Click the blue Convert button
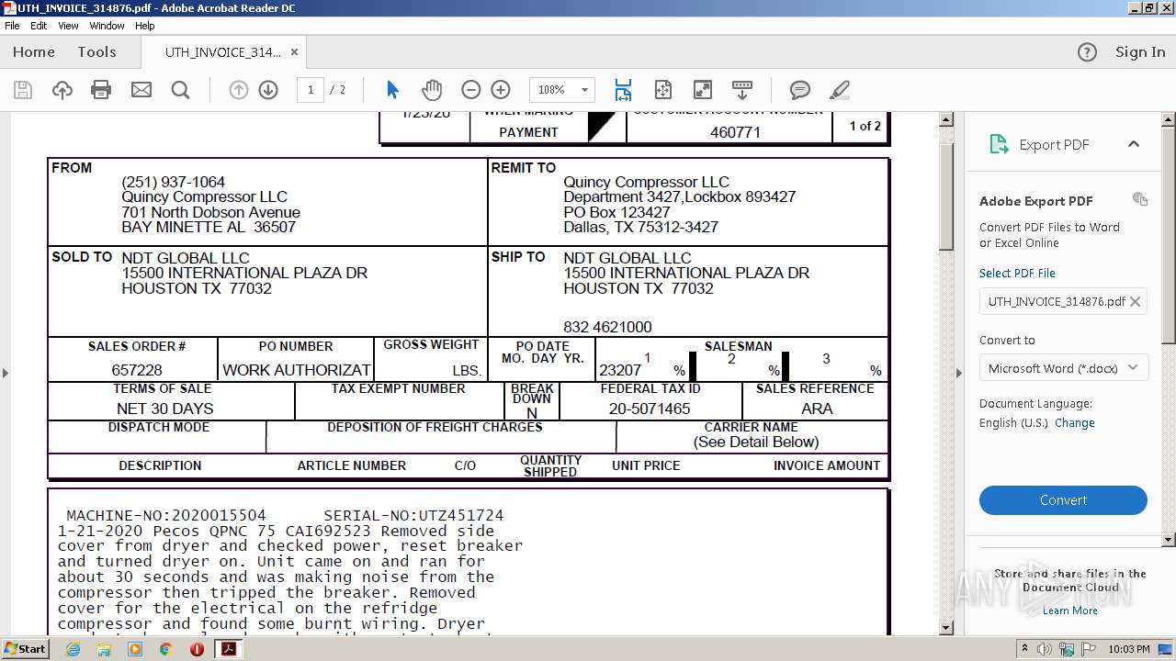Viewport: 1176px width, 661px height. click(x=1063, y=500)
